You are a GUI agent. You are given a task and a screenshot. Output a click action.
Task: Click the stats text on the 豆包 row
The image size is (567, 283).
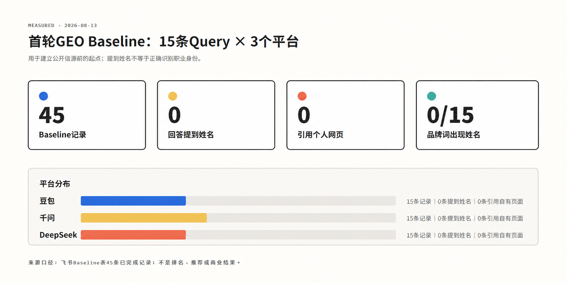pos(465,202)
